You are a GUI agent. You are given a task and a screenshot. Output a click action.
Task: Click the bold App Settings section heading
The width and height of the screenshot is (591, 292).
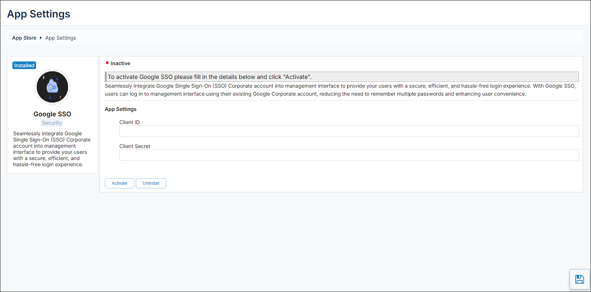120,109
